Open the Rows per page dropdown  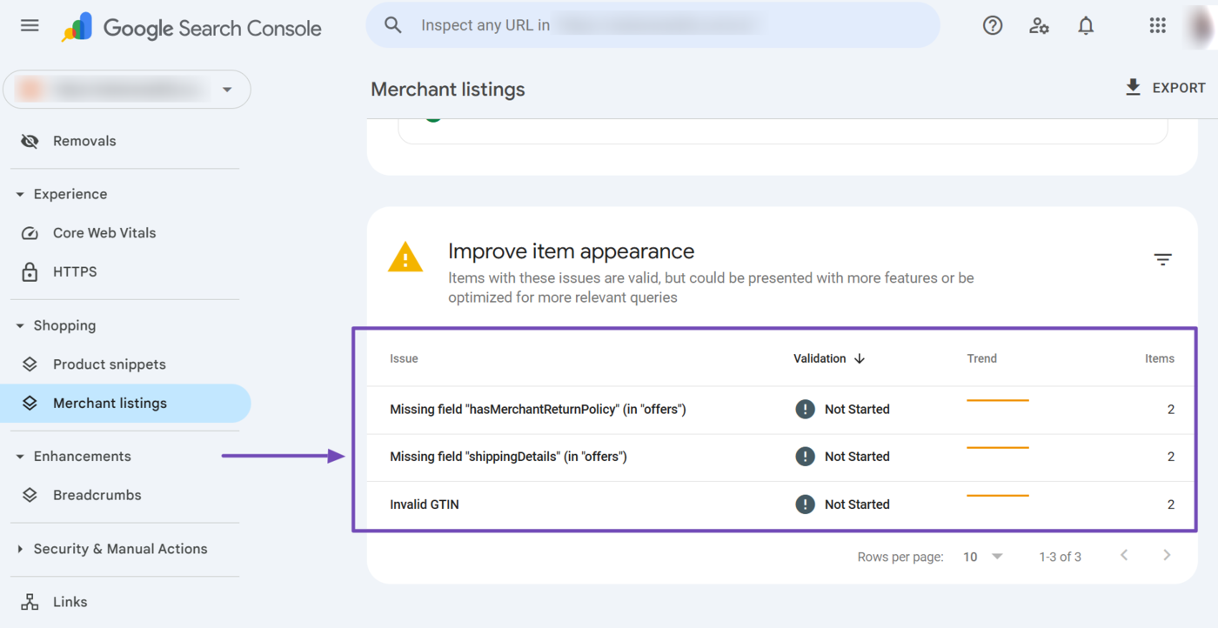[982, 556]
